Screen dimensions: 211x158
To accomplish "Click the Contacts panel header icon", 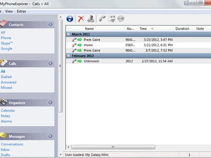I will tap(3, 23).
